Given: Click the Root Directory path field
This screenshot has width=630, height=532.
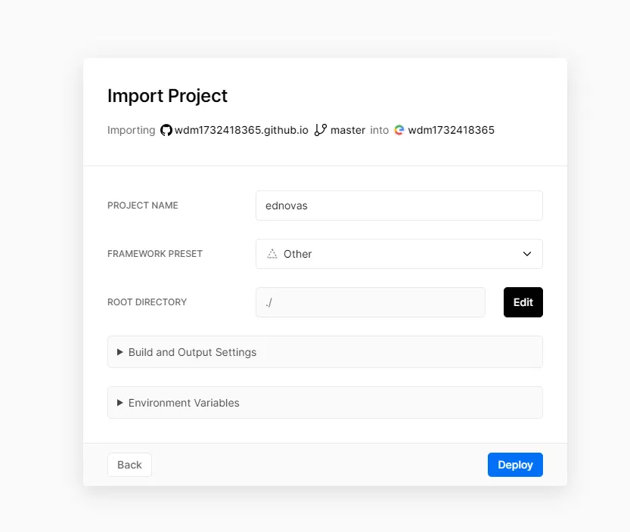Looking at the screenshot, I should (x=370, y=302).
